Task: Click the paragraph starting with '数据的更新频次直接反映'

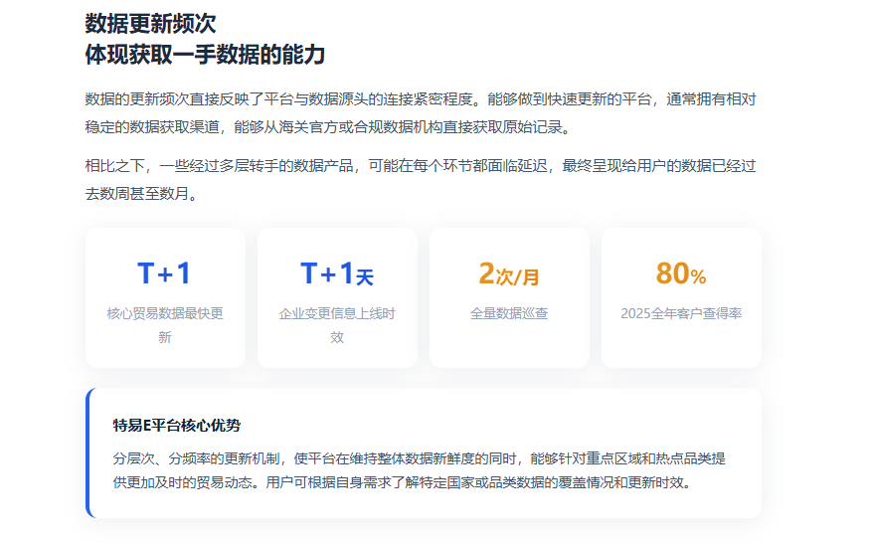Action: 421,113
